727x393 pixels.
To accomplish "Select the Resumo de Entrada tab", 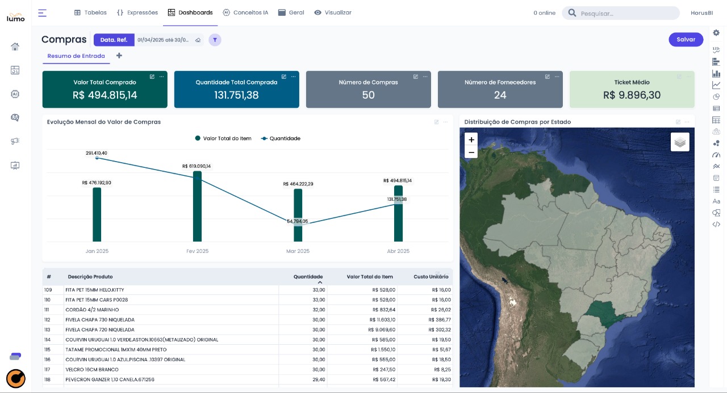I will point(76,56).
